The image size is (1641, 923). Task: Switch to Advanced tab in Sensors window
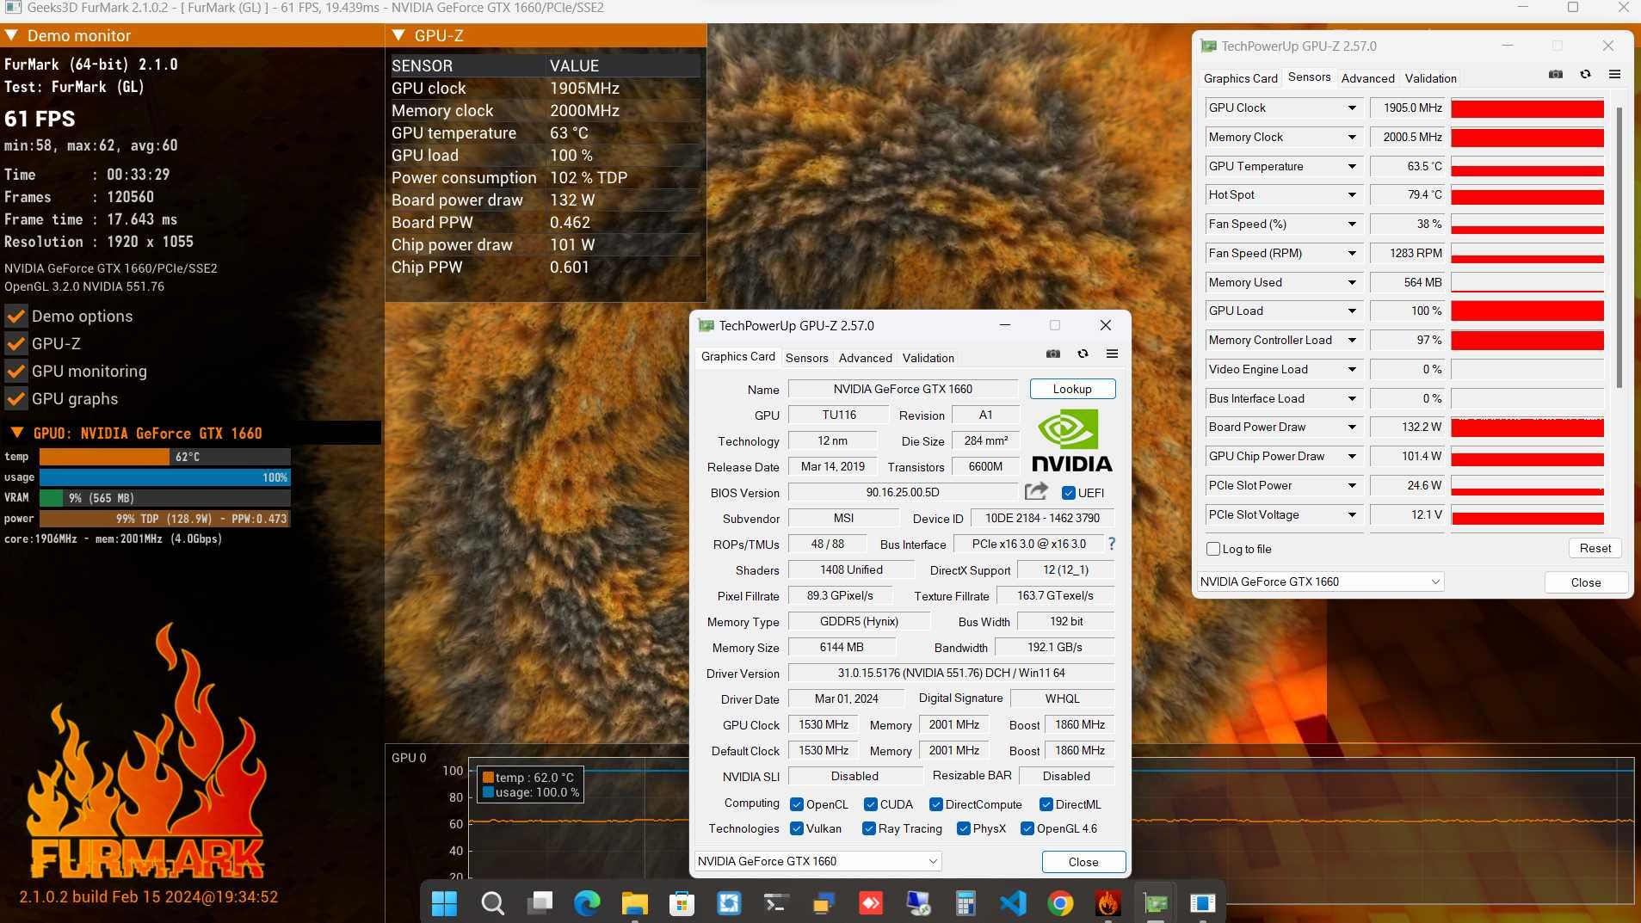[1367, 78]
